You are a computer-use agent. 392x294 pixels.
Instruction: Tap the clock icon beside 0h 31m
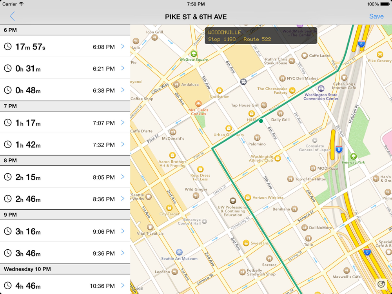click(8, 68)
